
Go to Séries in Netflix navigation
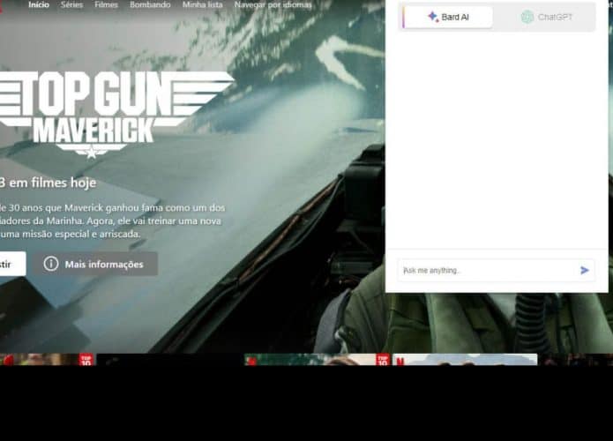pyautogui.click(x=71, y=4)
